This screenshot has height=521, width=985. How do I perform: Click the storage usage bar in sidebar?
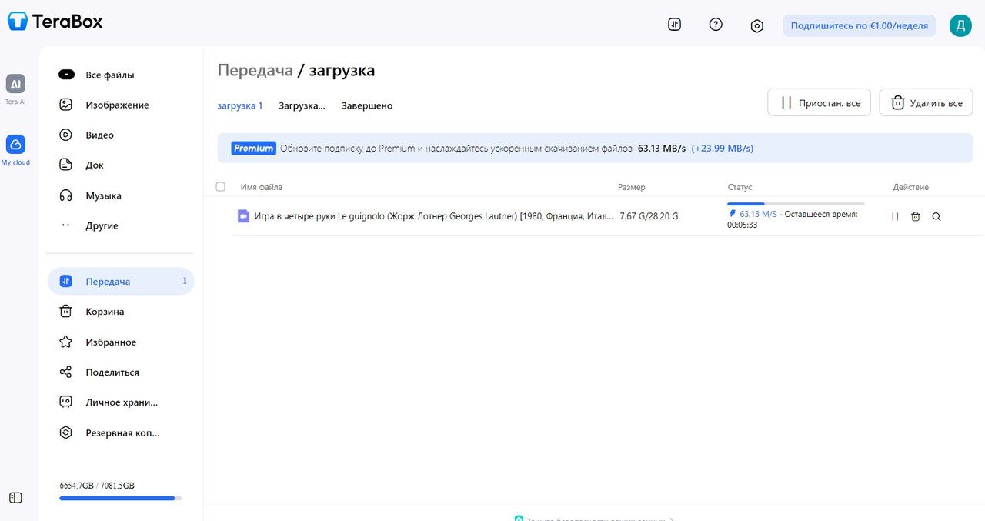[x=121, y=499]
